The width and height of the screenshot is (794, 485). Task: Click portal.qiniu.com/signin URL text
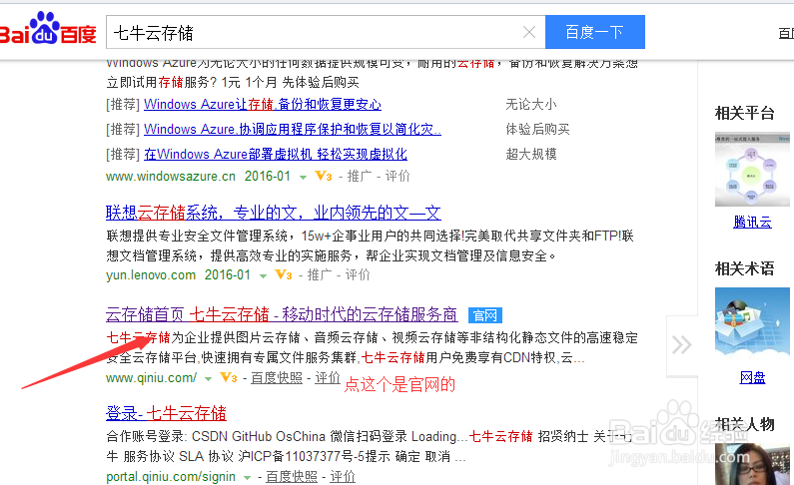(171, 476)
